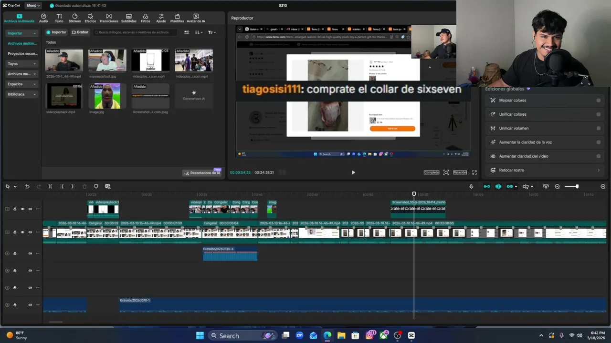Click the Importar media button

click(x=56, y=32)
